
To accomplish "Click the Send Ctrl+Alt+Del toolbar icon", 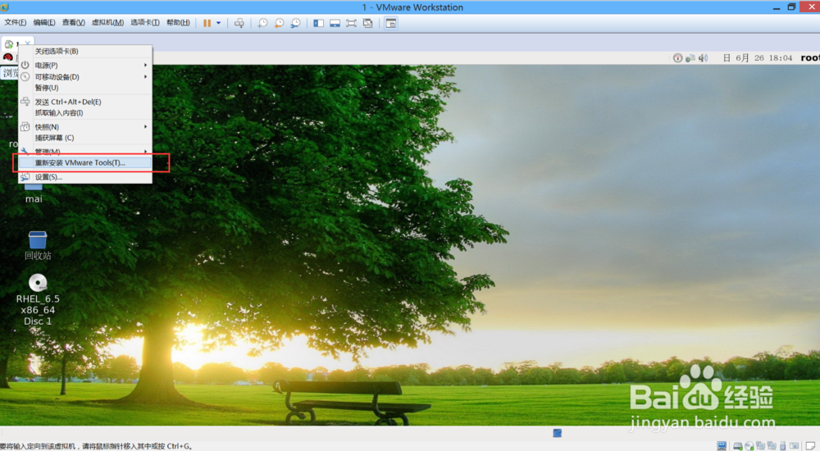I will [x=239, y=23].
